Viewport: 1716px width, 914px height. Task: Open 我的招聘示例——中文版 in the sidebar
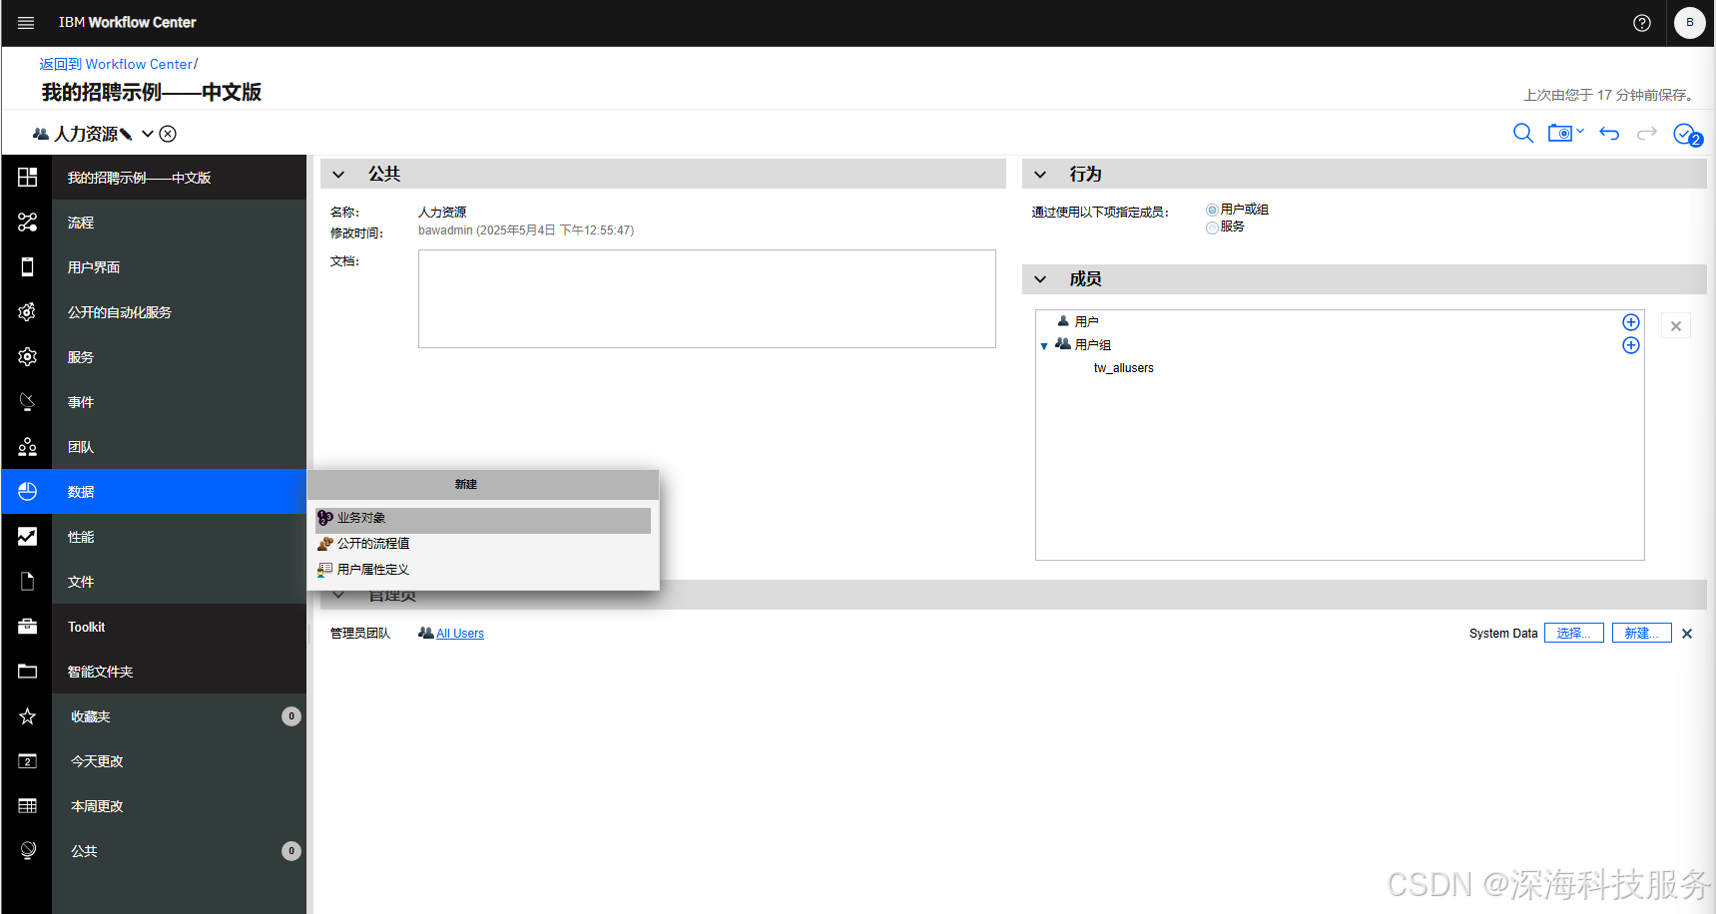pyautogui.click(x=179, y=178)
